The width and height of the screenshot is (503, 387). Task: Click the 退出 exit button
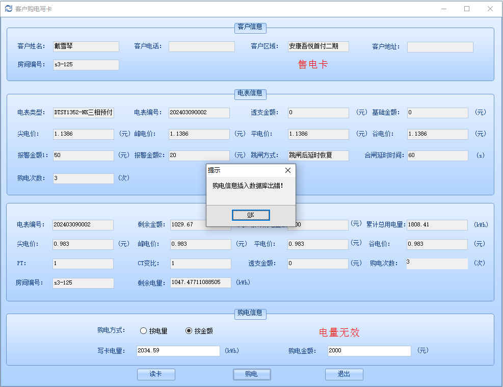click(x=344, y=374)
